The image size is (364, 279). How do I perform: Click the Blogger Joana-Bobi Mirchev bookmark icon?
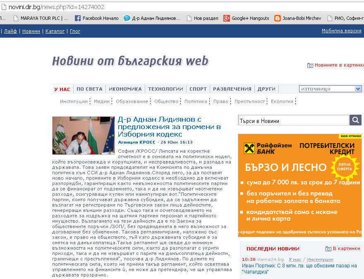(278, 18)
